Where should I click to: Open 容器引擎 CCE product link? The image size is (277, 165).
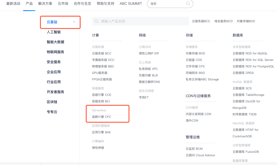click(x=101, y=95)
